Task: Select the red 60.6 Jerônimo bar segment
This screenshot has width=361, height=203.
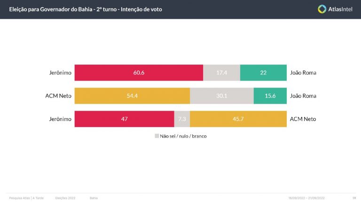Action: (x=139, y=73)
